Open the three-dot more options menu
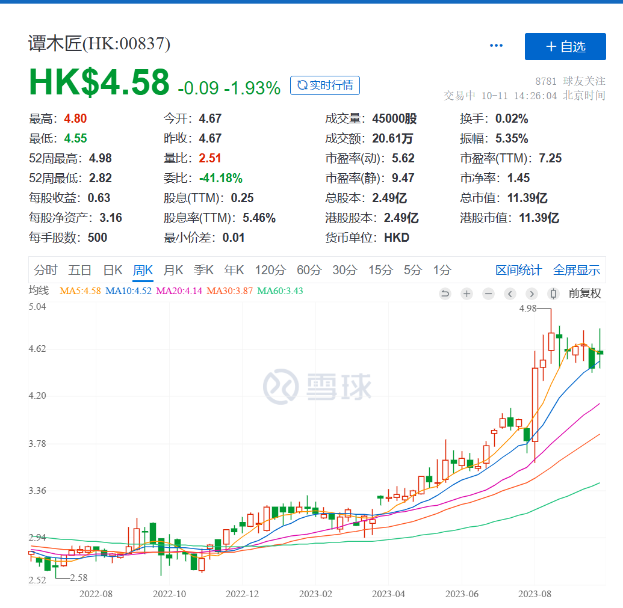The image size is (623, 608). pyautogui.click(x=496, y=46)
